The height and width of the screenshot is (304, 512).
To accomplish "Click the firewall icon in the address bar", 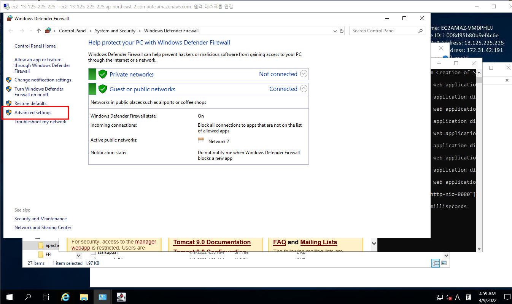I will click(x=48, y=31).
